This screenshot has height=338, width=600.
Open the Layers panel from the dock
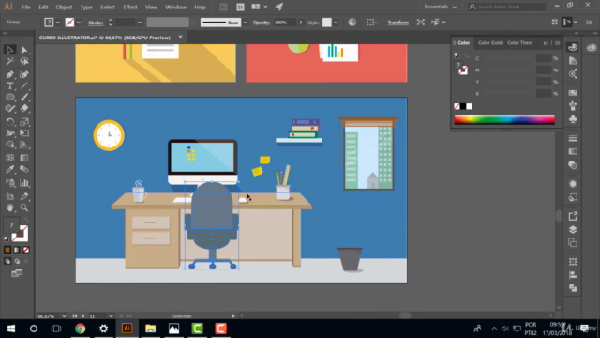click(573, 229)
